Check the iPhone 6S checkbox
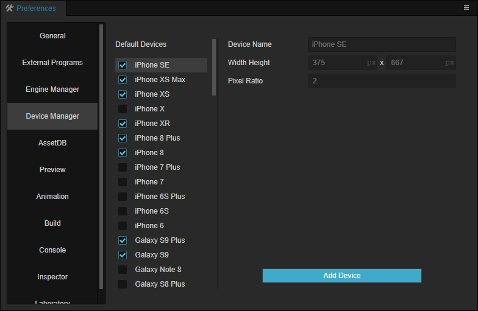The image size is (478, 311). click(123, 211)
